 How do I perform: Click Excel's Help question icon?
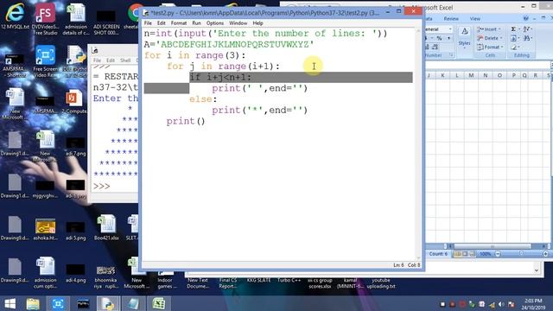[x=526, y=18]
